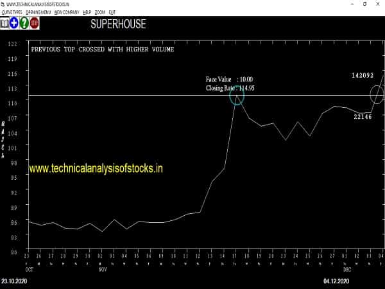
Task: Click the Closing Rate 114.95 text
Action: (x=230, y=87)
